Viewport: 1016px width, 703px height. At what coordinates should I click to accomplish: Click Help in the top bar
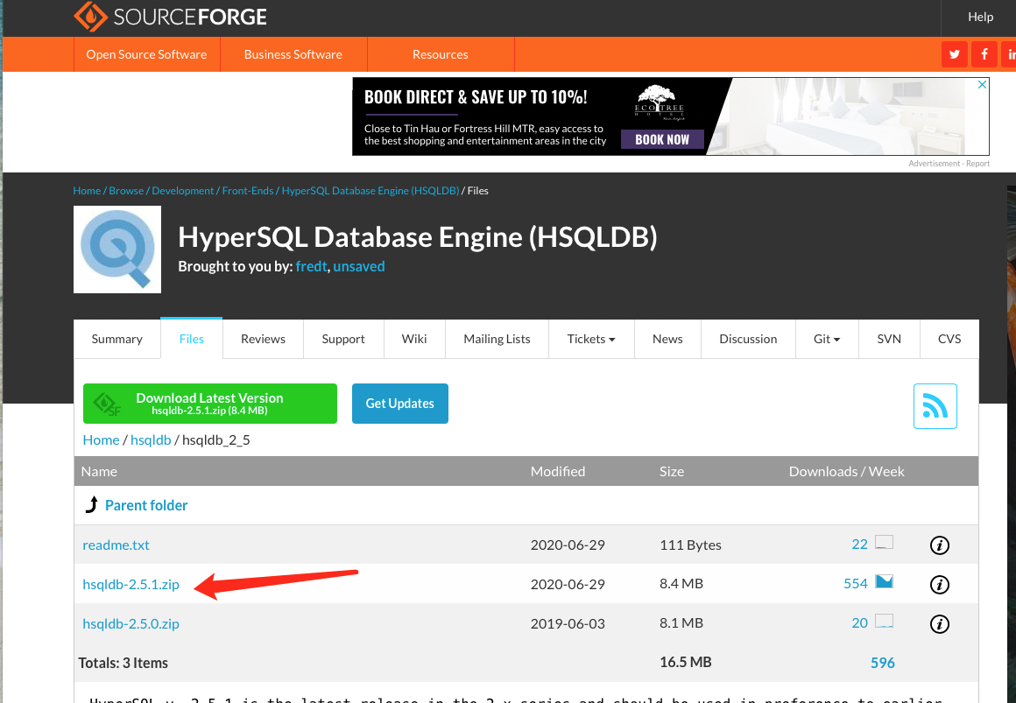980,17
